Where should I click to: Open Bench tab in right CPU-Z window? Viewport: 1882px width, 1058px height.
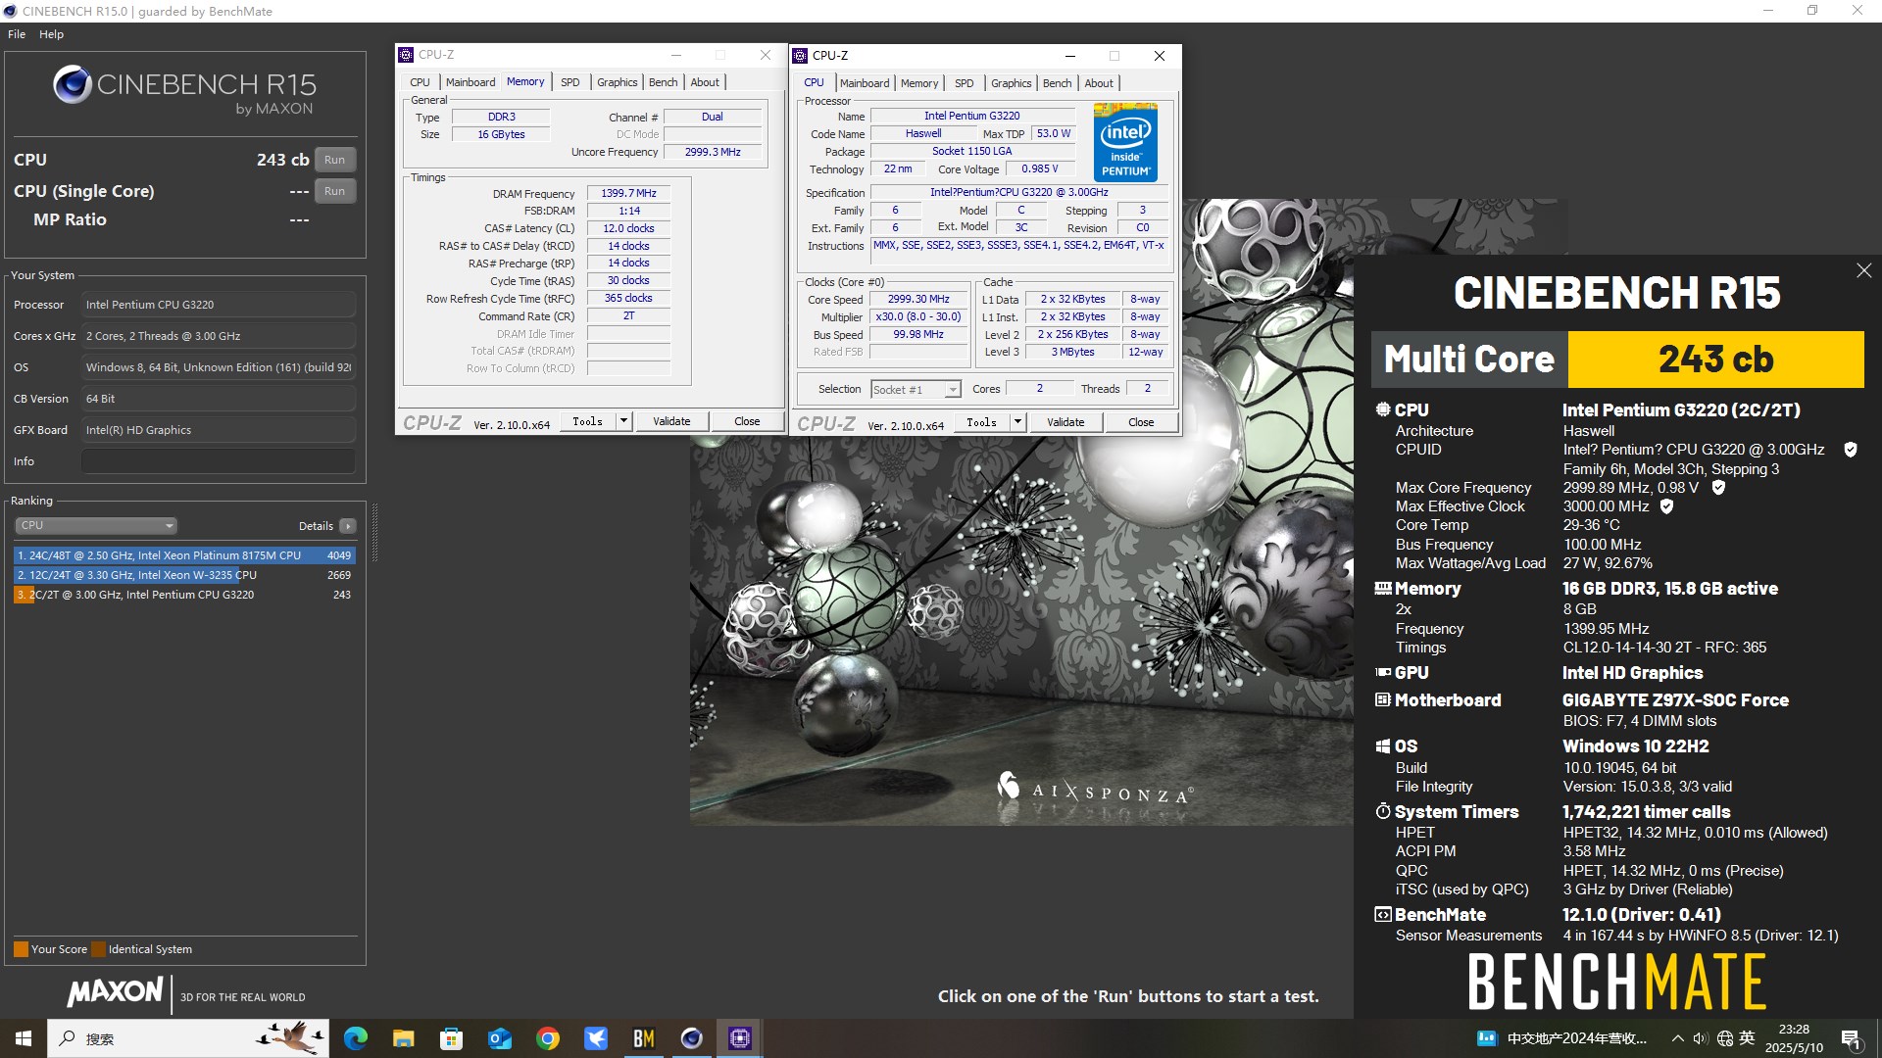click(x=1058, y=83)
